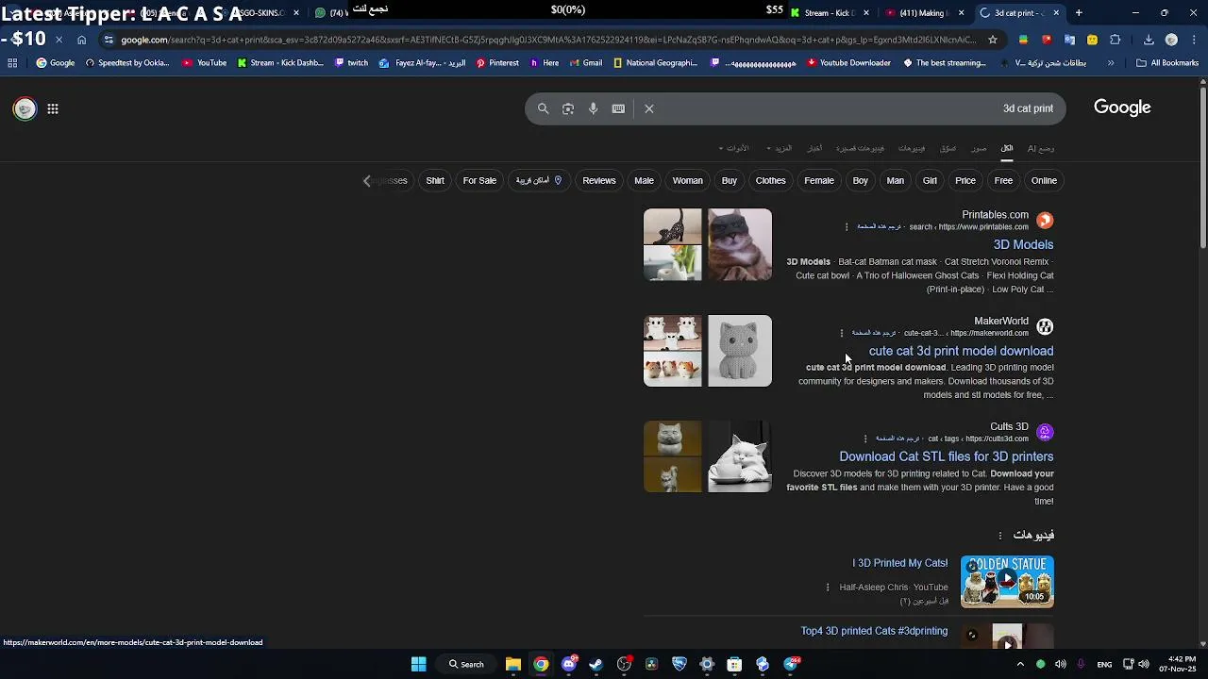Open the Top4 3D printed Cats video link
The width and height of the screenshot is (1208, 679).
point(874,631)
